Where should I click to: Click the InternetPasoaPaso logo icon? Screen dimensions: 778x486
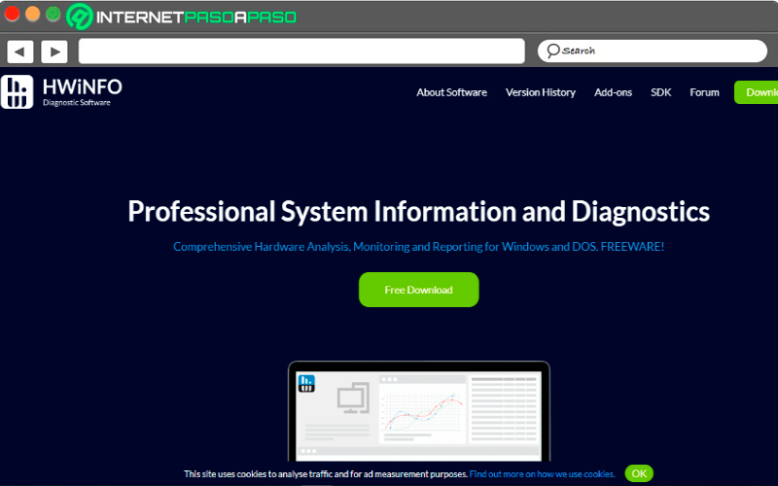point(79,17)
